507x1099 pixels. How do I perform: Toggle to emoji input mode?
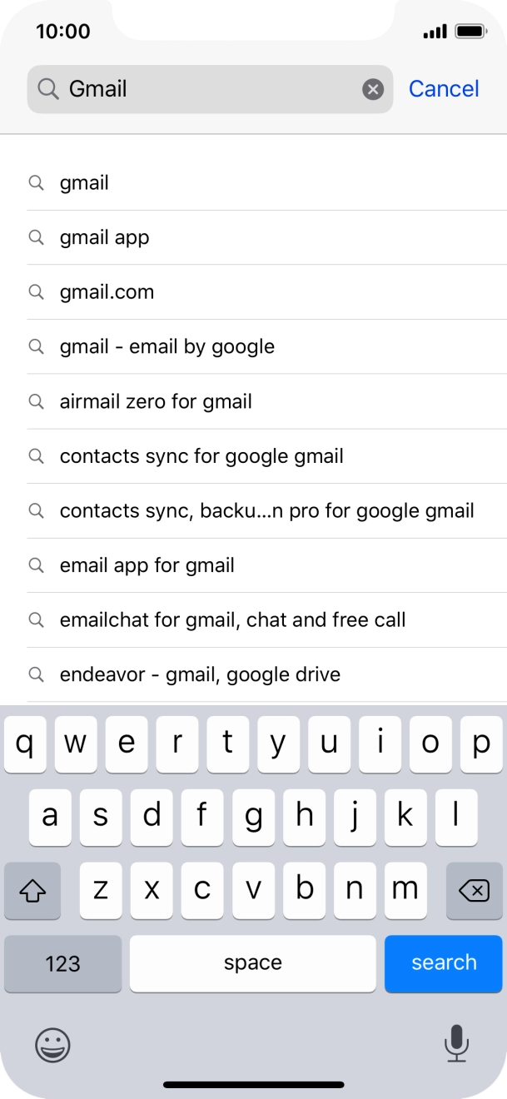pyautogui.click(x=52, y=1046)
